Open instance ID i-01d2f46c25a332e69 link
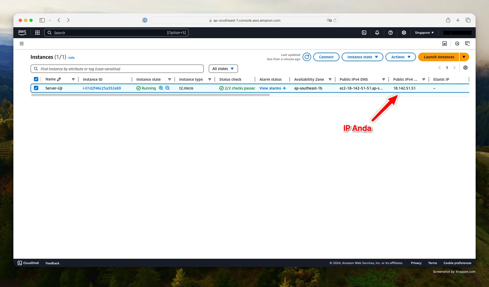Screen dimensions: 489x287 coord(102,88)
